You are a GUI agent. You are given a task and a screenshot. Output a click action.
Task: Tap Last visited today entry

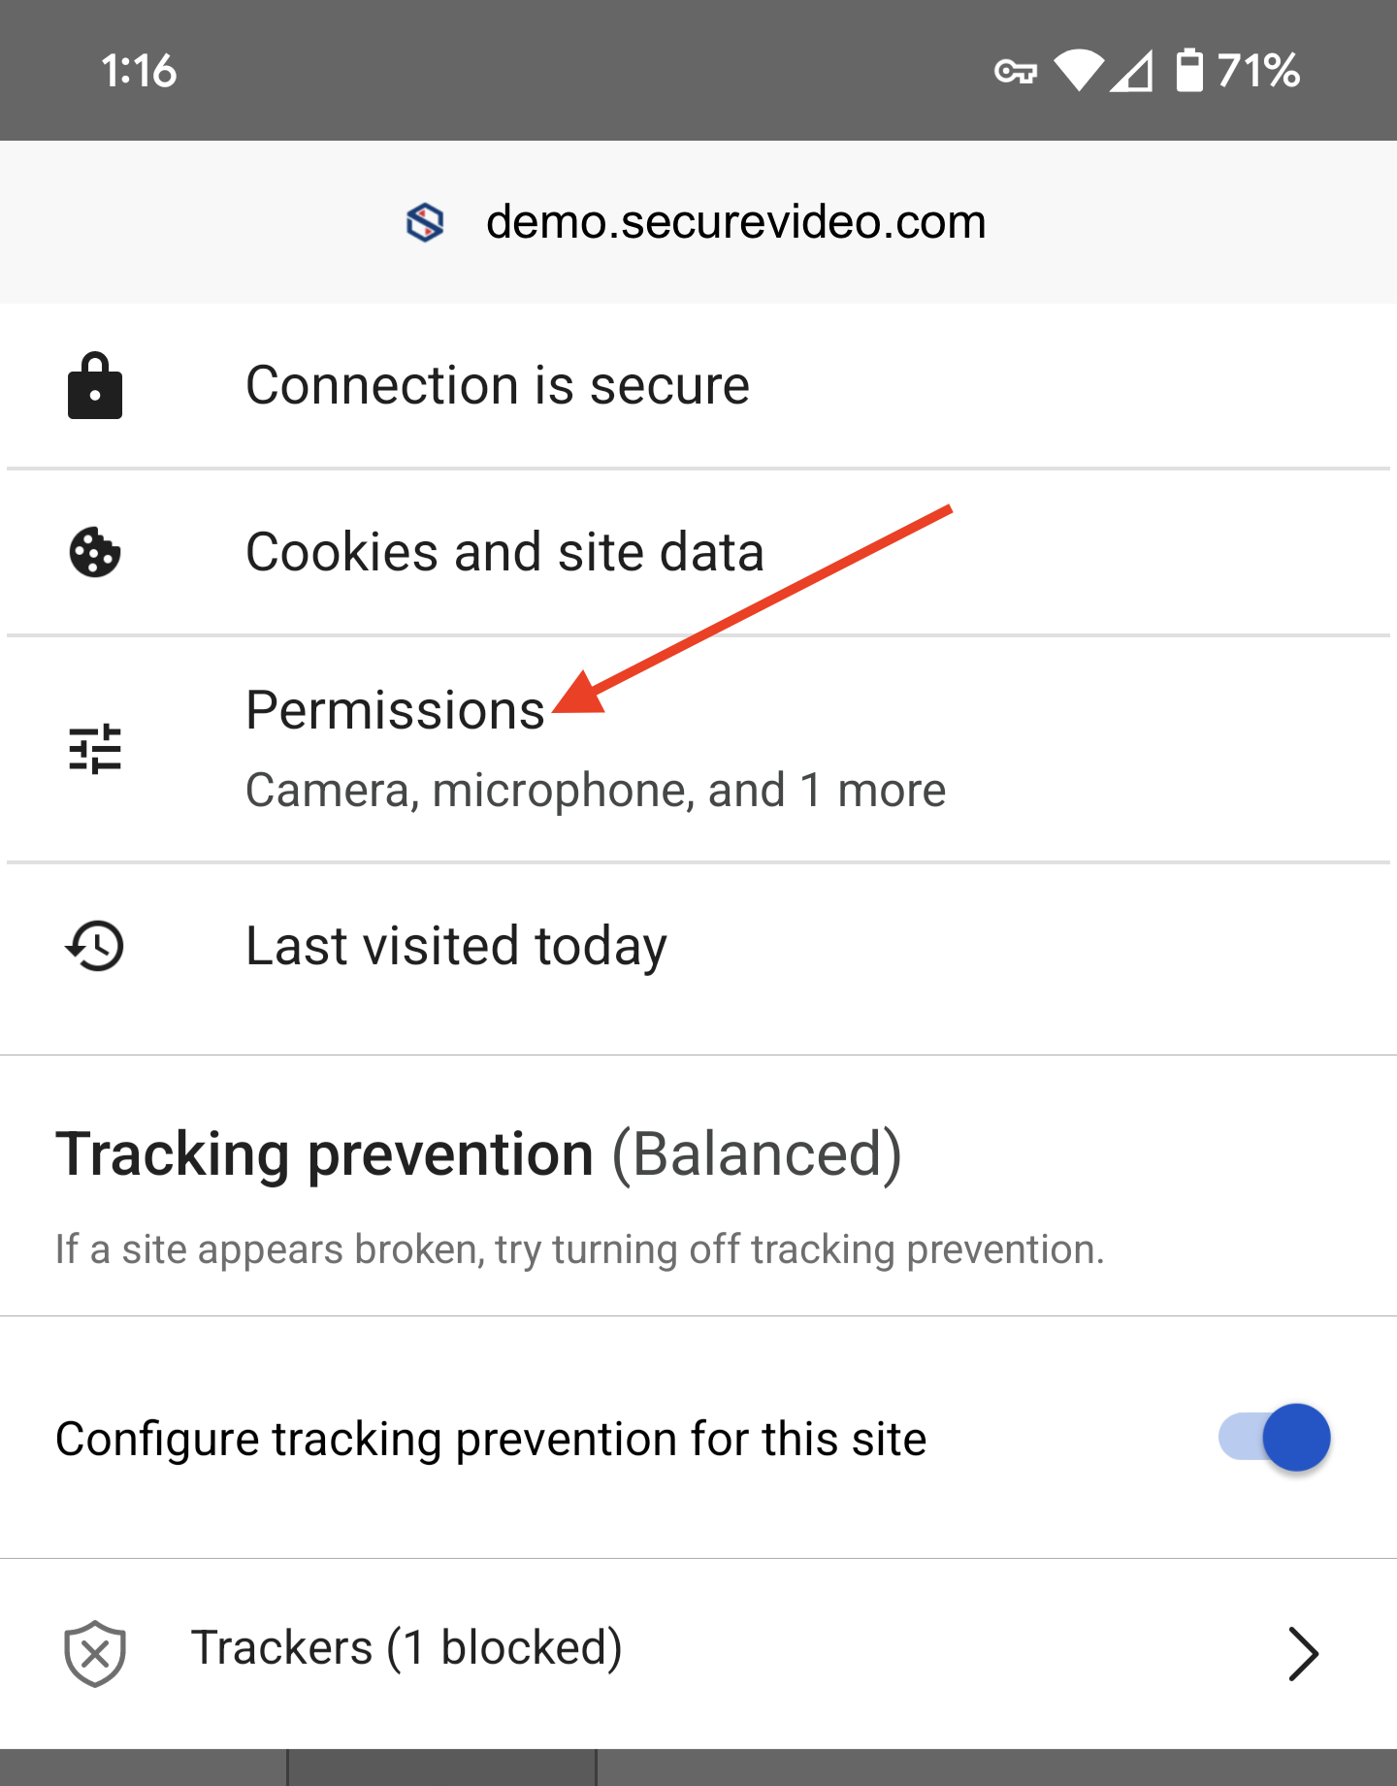click(x=456, y=946)
